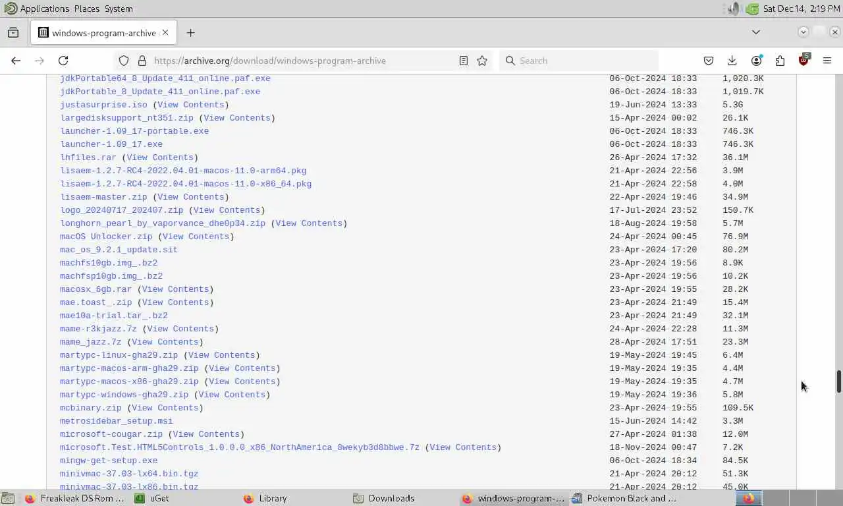This screenshot has height=506, width=843.
Task: Download mingw-get-setup.exe link
Action: pos(109,461)
